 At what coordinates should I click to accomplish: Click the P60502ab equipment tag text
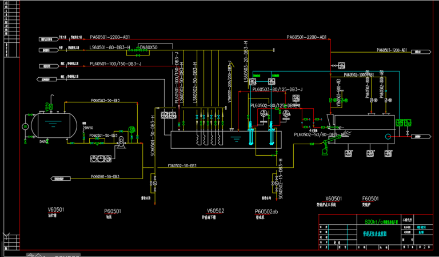tap(266, 211)
